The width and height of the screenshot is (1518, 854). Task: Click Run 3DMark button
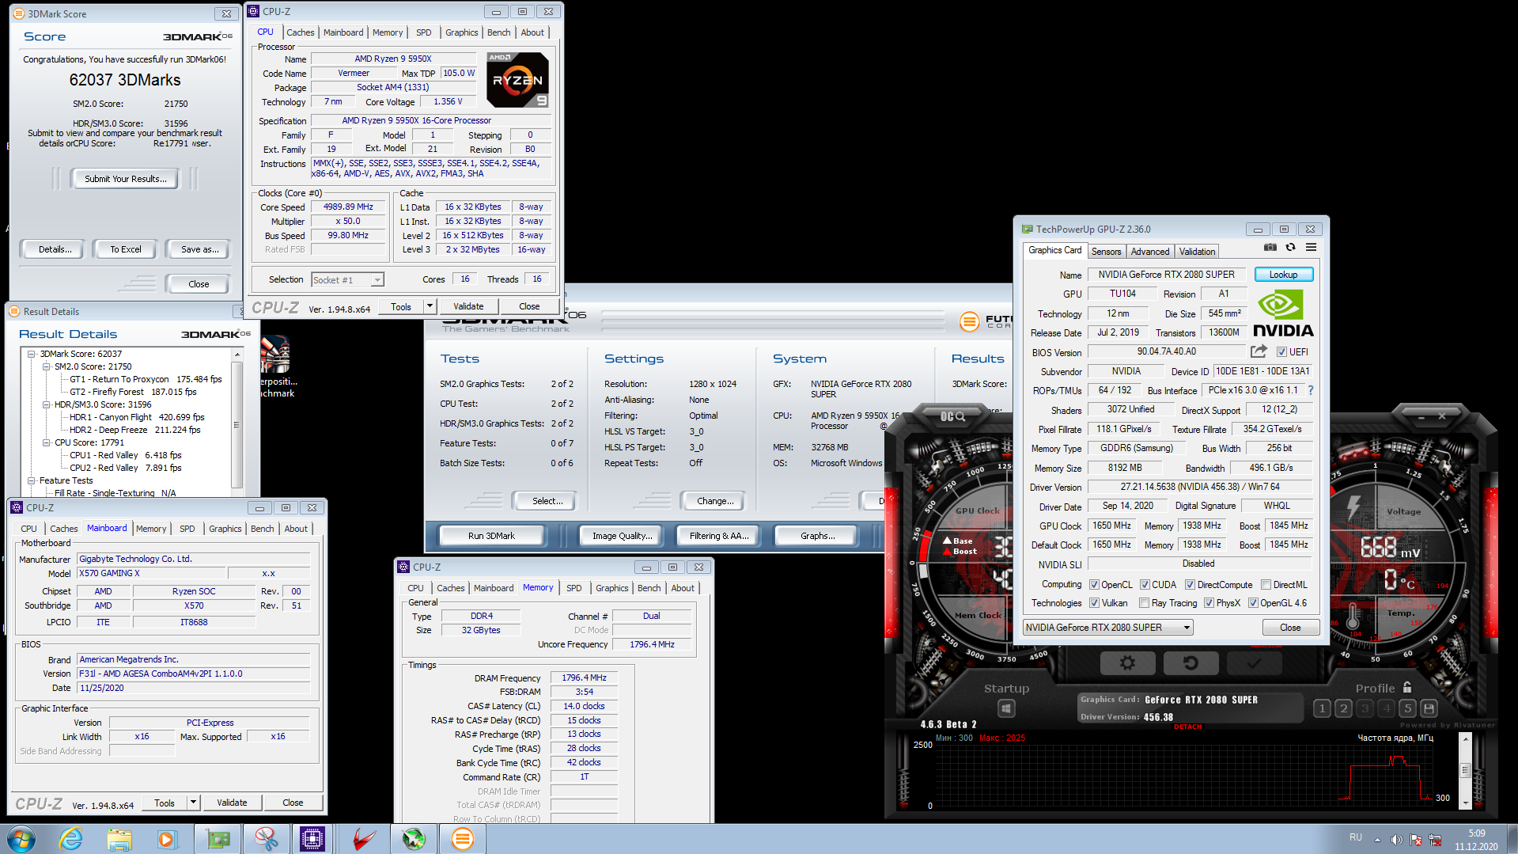(x=491, y=536)
